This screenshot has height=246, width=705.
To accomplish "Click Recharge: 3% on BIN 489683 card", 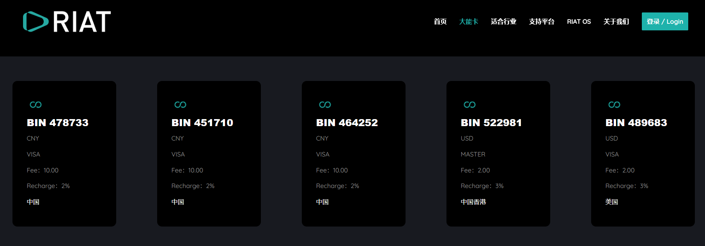I will tap(627, 186).
